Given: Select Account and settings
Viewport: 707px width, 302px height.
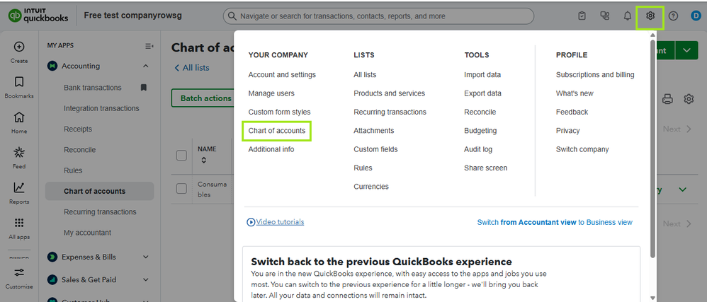Looking at the screenshot, I should click(x=282, y=75).
